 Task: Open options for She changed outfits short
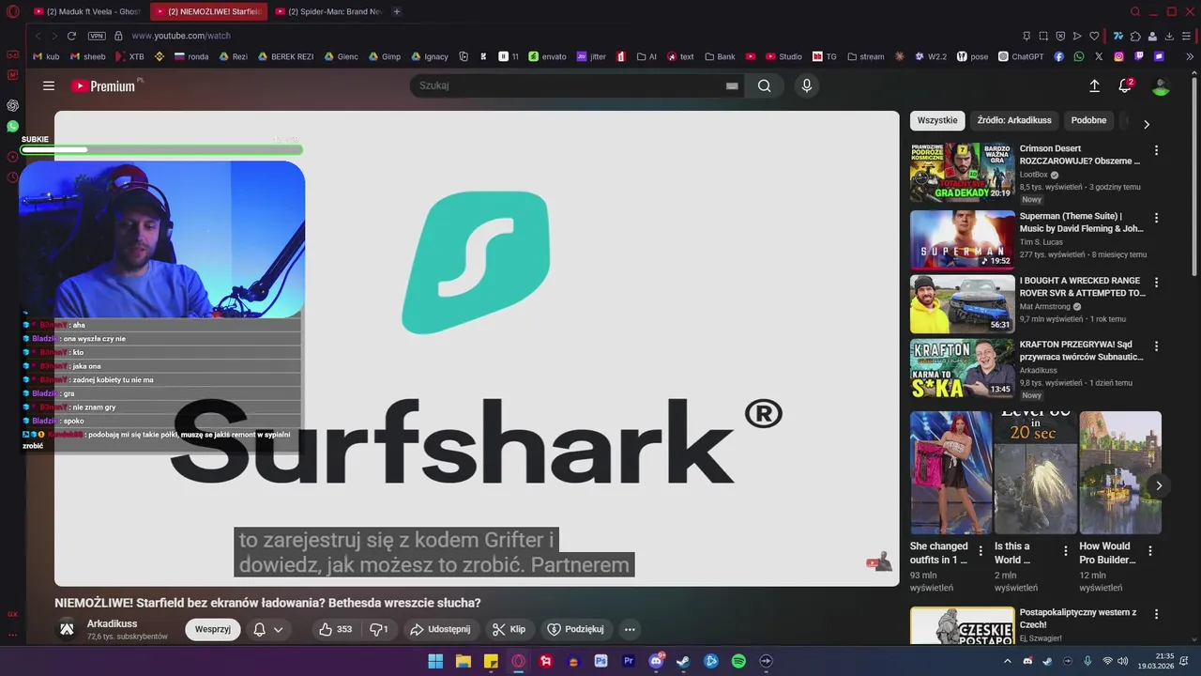coord(981,551)
